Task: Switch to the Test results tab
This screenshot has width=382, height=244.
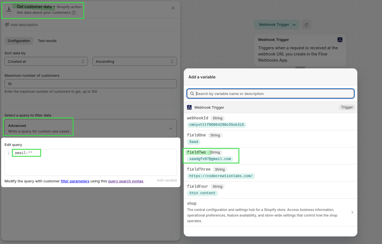Action: (47, 41)
